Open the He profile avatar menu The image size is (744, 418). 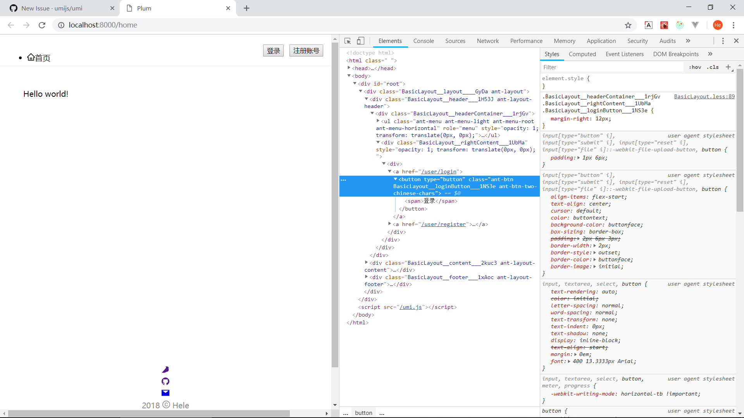pos(718,25)
